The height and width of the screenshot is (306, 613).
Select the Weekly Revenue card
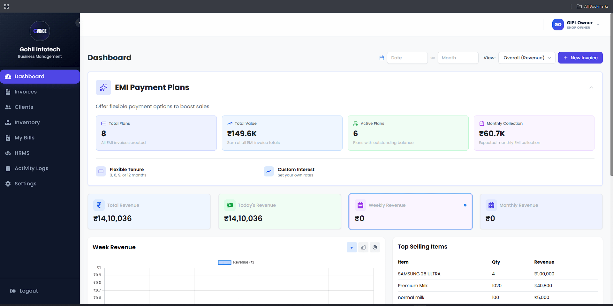411,212
